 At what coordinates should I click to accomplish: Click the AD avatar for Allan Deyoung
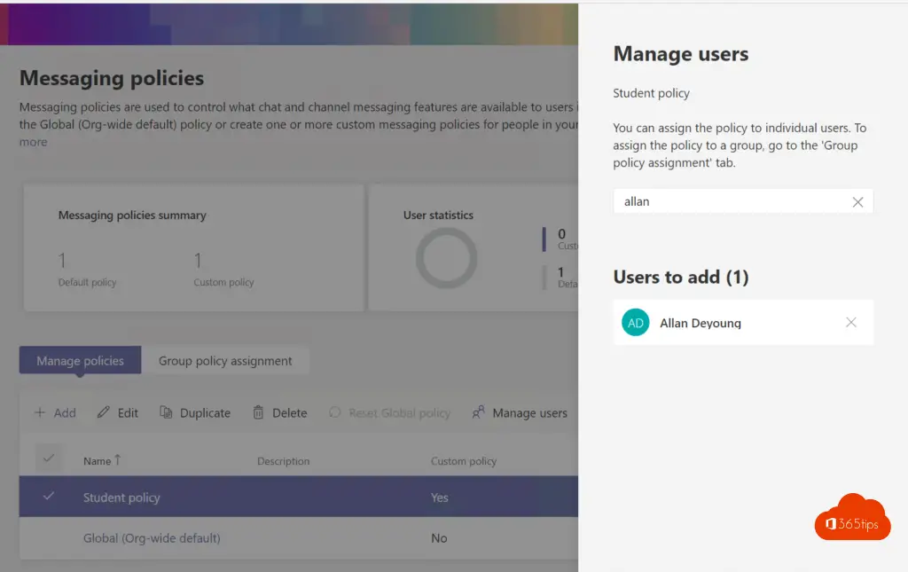(x=636, y=323)
